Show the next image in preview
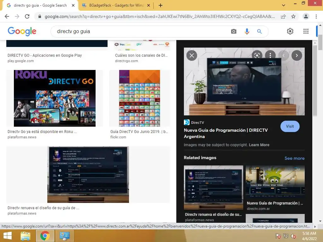This screenshot has width=323, height=242. pyautogui.click(x=297, y=55)
